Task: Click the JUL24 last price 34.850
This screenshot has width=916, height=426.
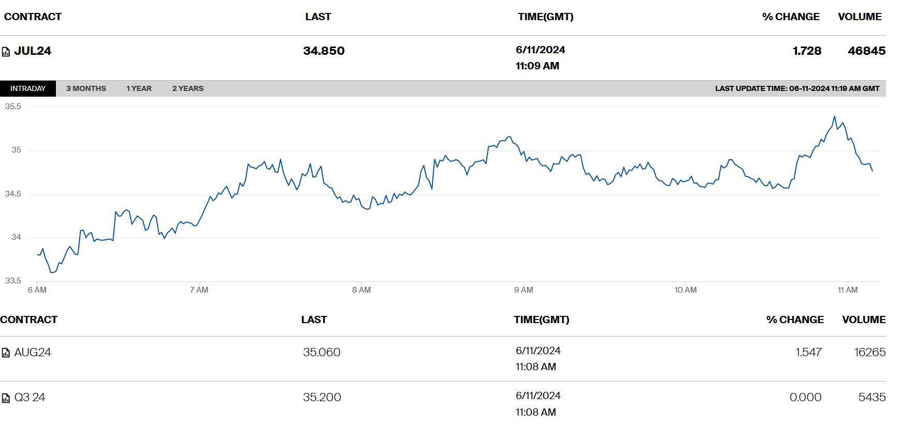Action: tap(324, 51)
